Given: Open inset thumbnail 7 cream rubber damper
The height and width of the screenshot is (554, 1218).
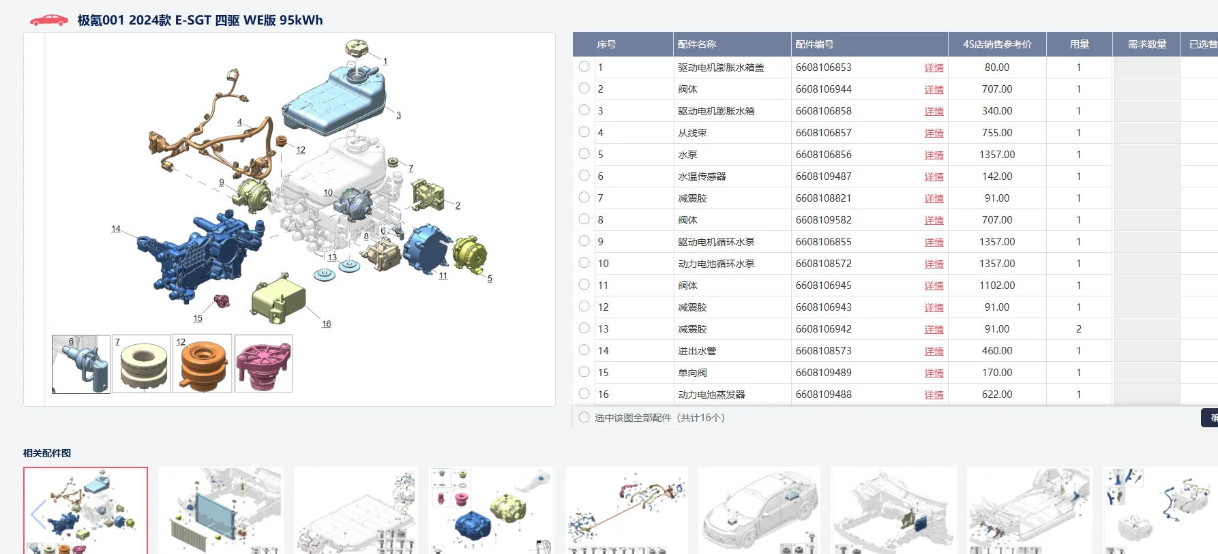Looking at the screenshot, I should pos(141,364).
